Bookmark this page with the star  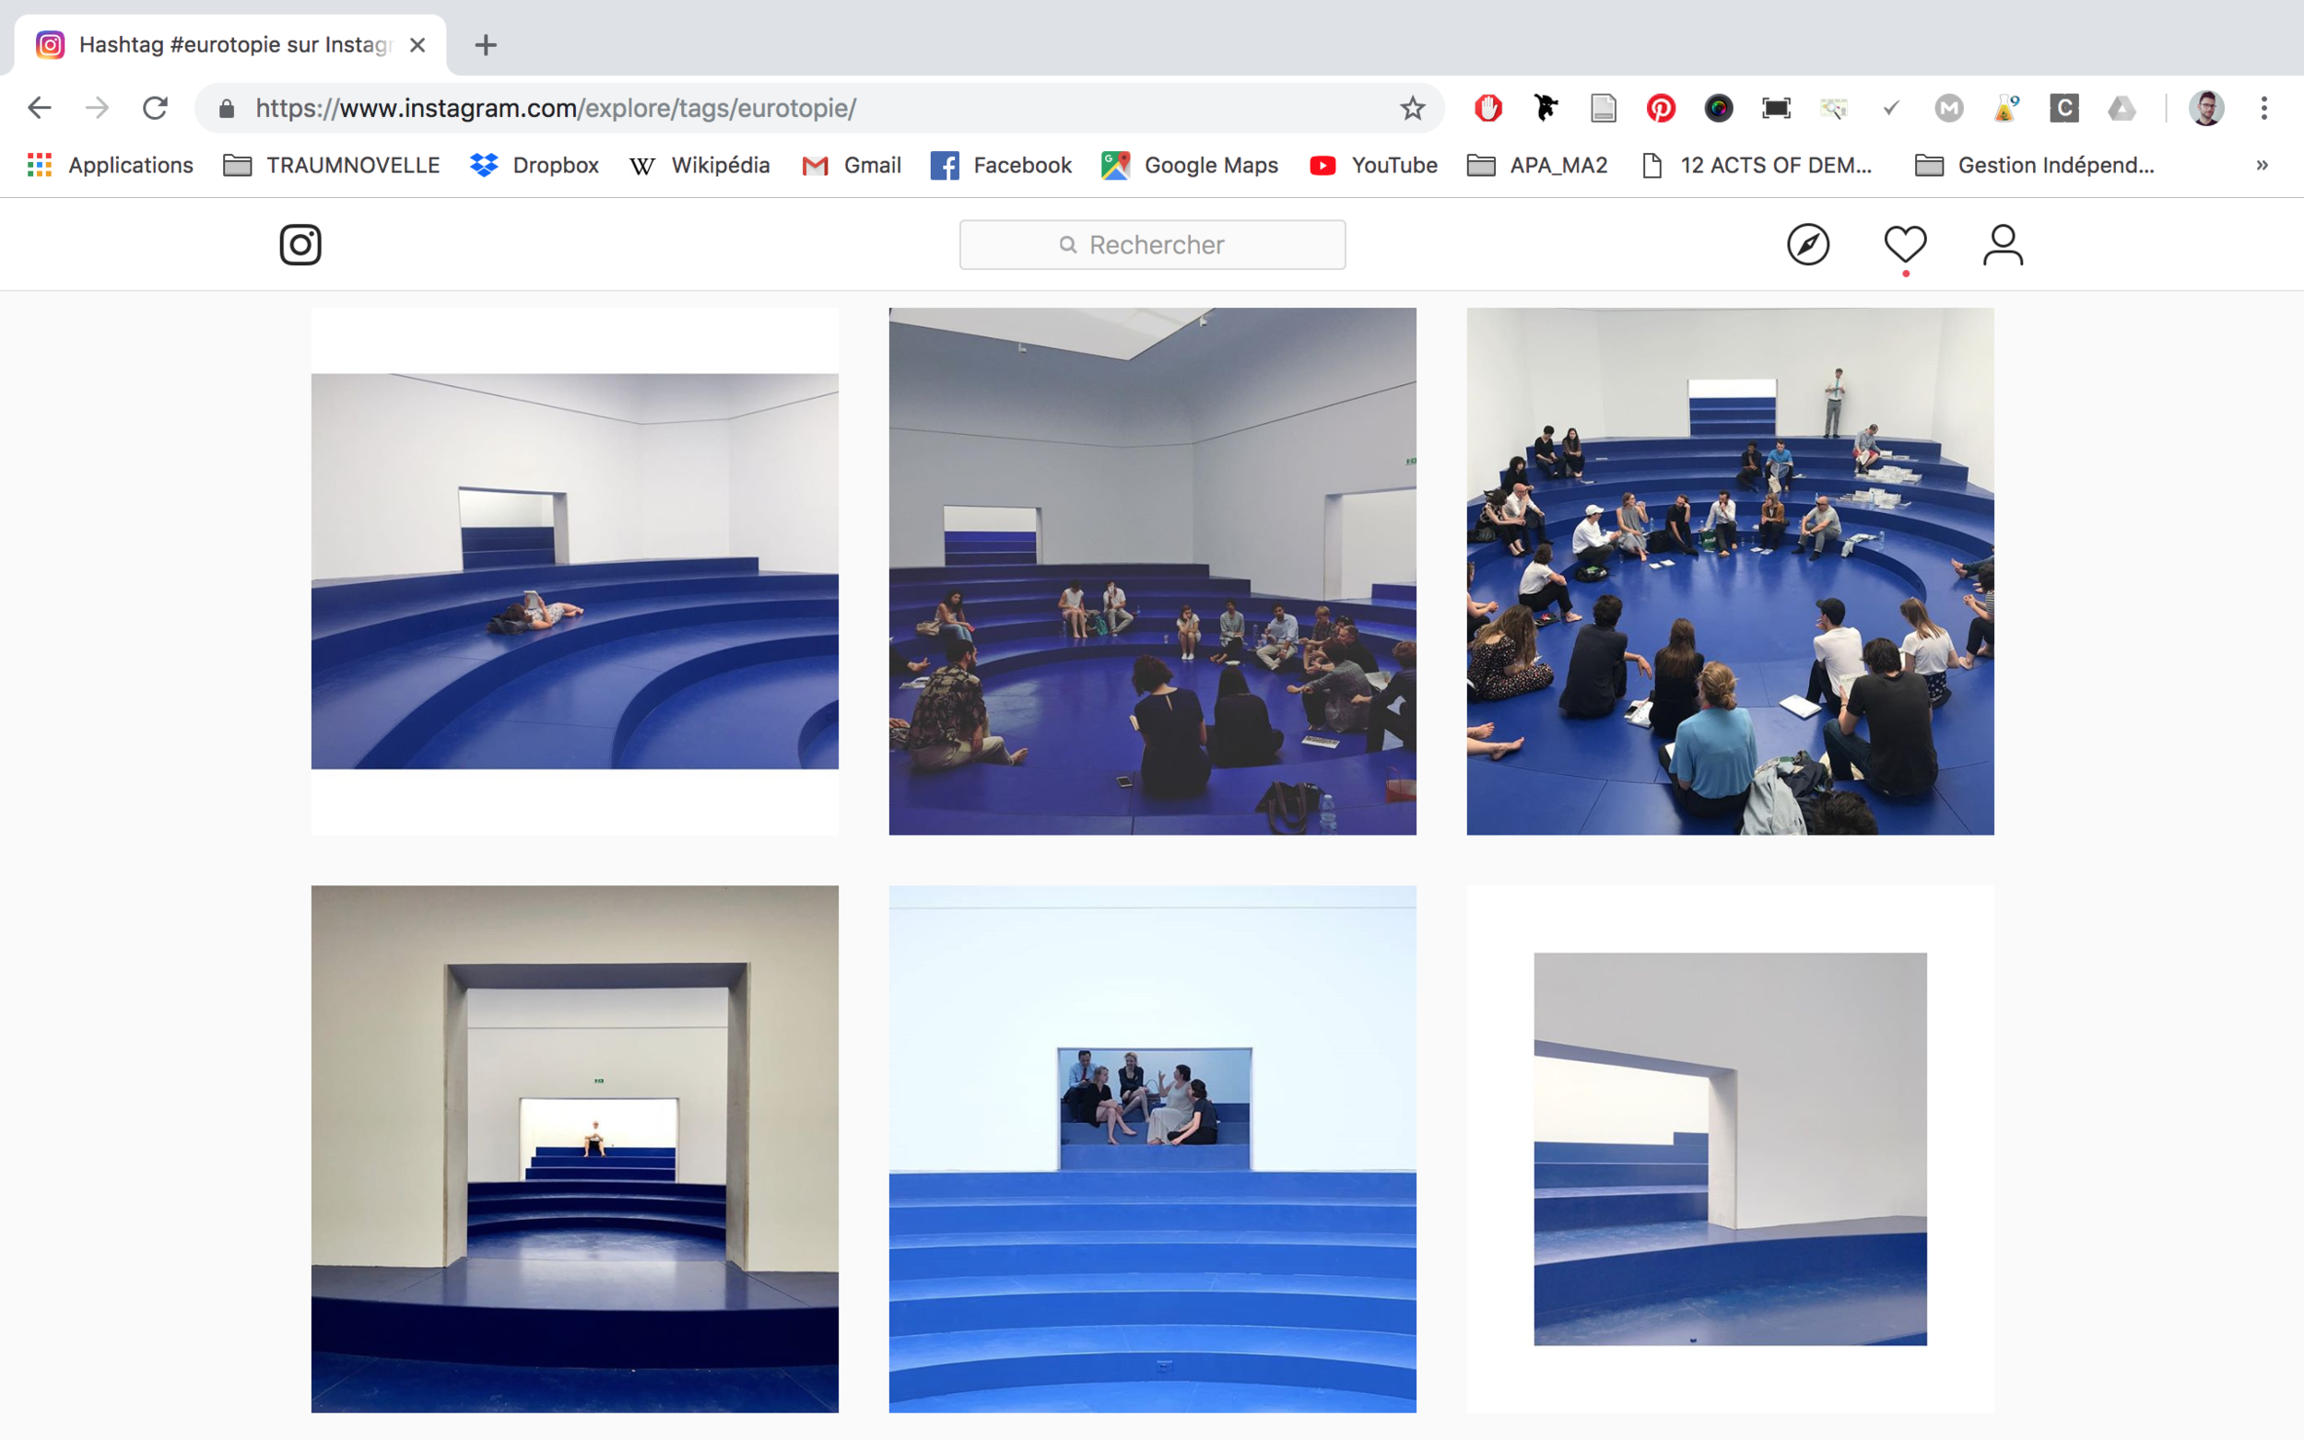[x=1412, y=109]
